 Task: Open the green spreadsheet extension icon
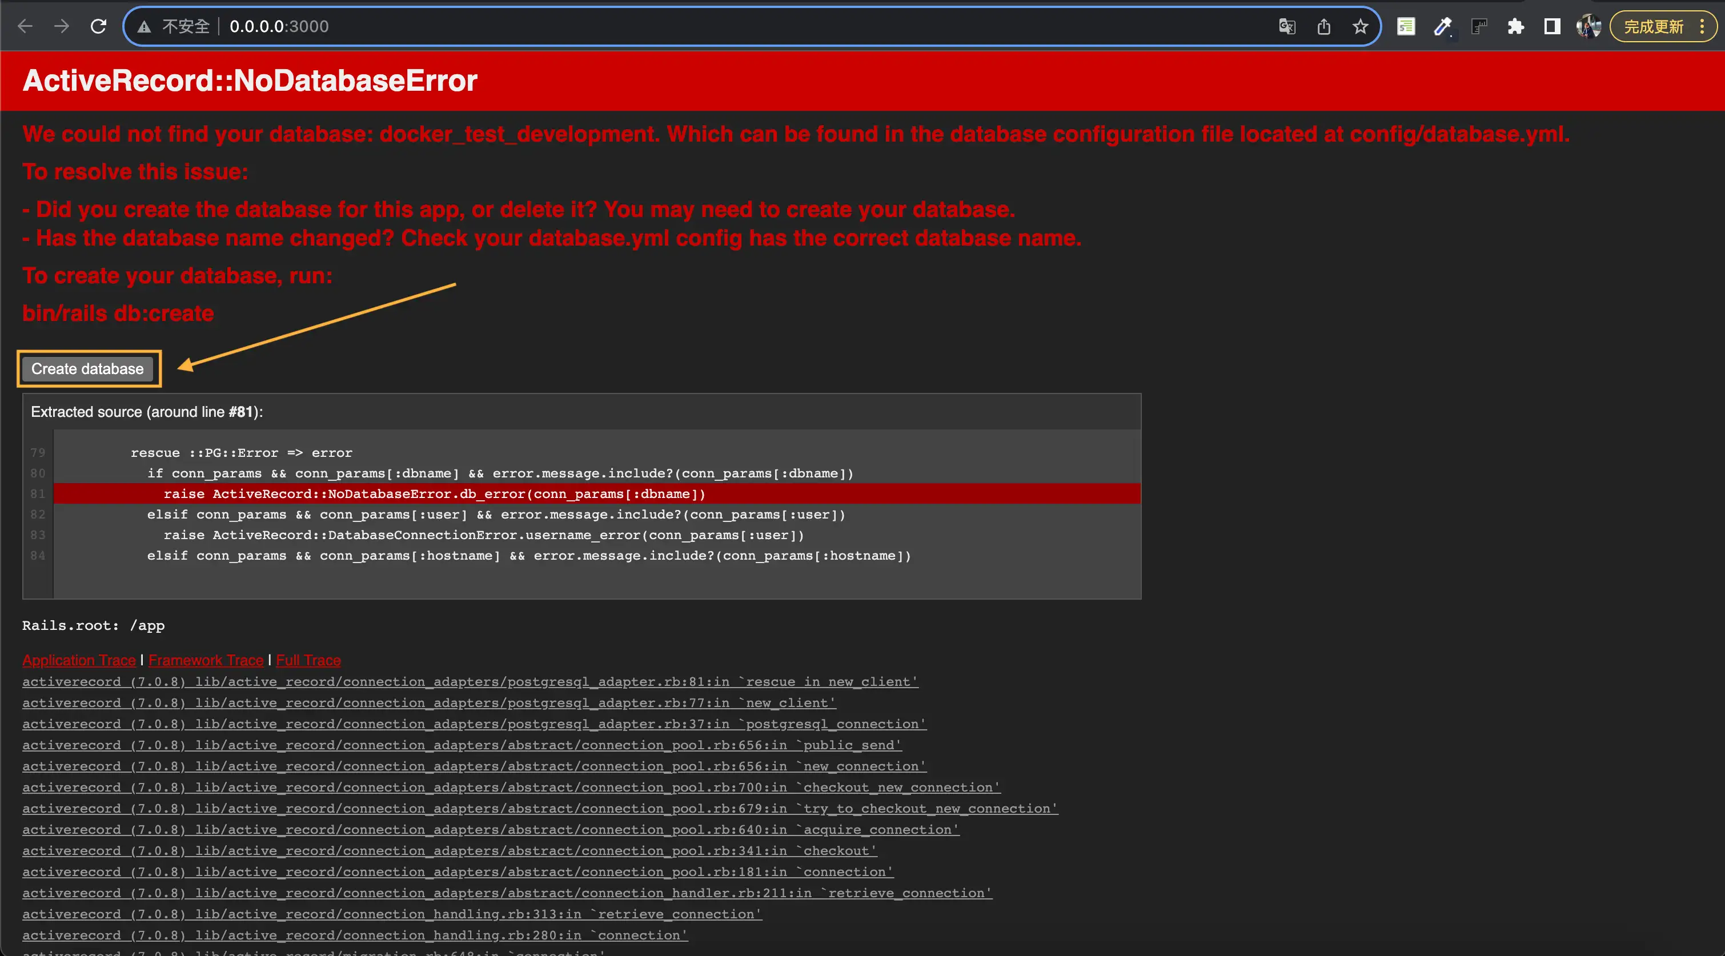pos(1406,26)
